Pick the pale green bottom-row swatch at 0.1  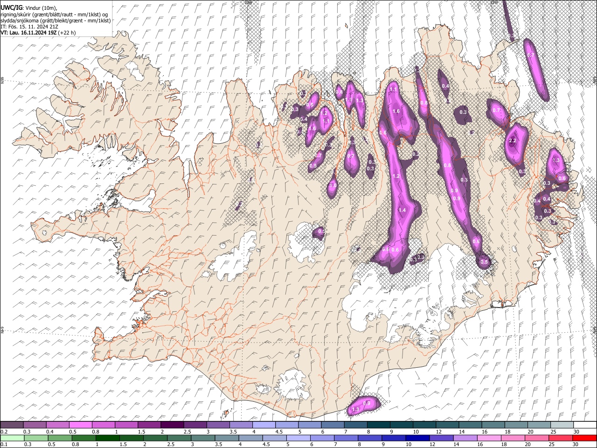(12, 438)
